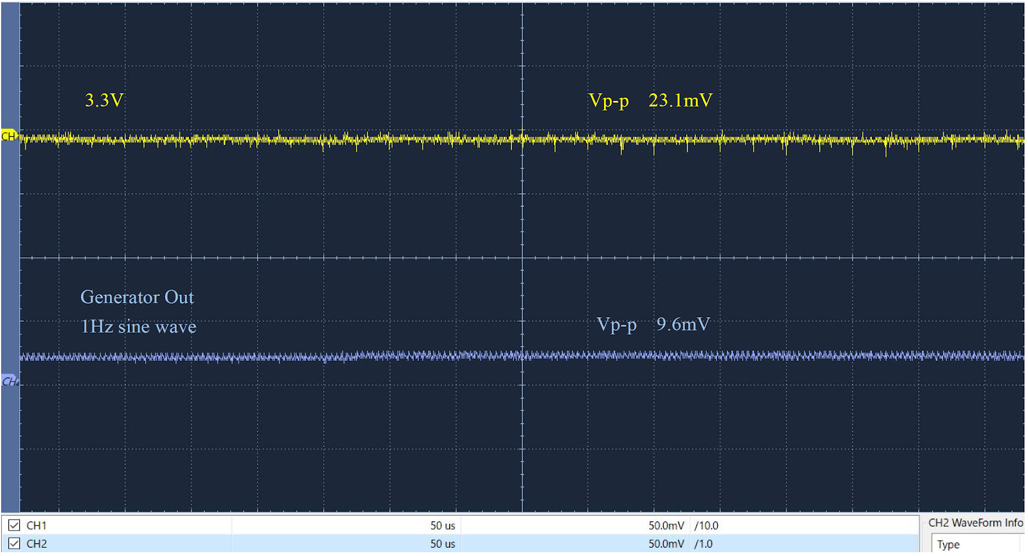Click CH1 voltage scale 50.0mV
The height and width of the screenshot is (556, 1028).
click(666, 525)
